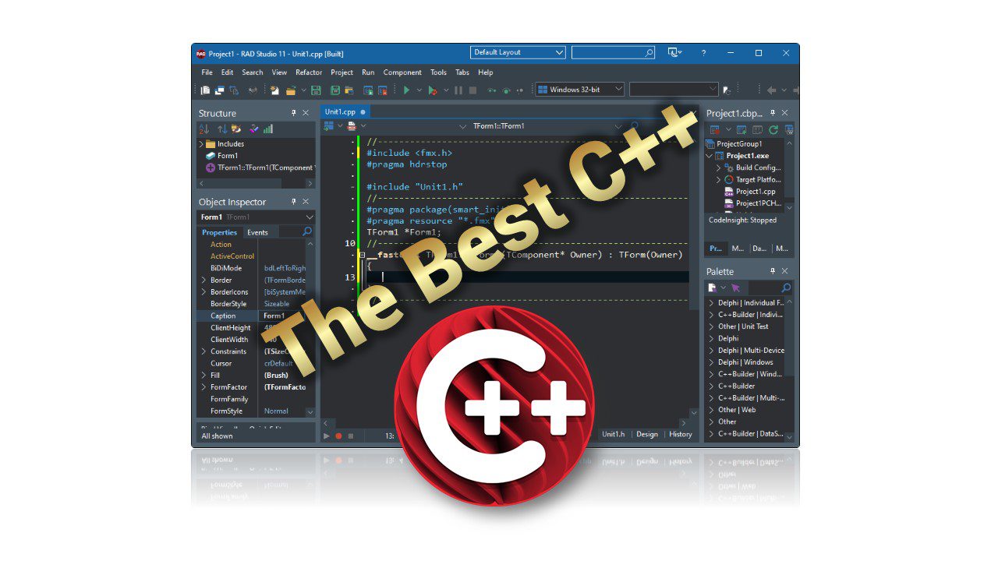
Task: Click the BorderStyle value Sizeable
Action: point(277,304)
